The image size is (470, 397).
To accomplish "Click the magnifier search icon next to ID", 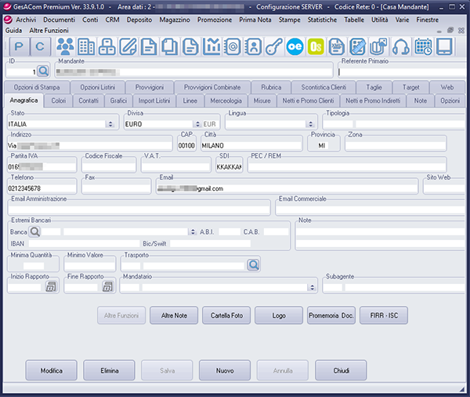I will tap(43, 71).
